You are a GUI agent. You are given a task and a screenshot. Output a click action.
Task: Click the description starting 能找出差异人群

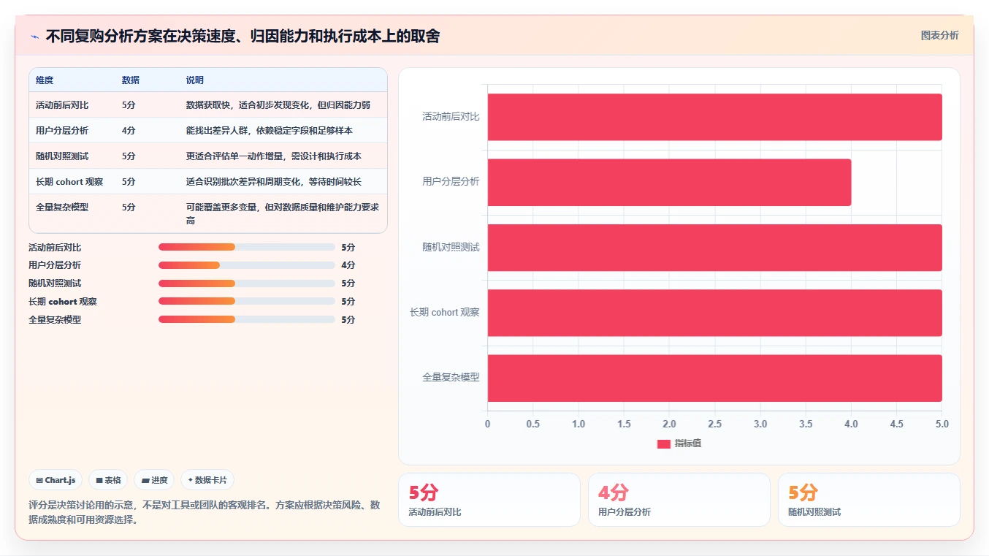tap(270, 131)
